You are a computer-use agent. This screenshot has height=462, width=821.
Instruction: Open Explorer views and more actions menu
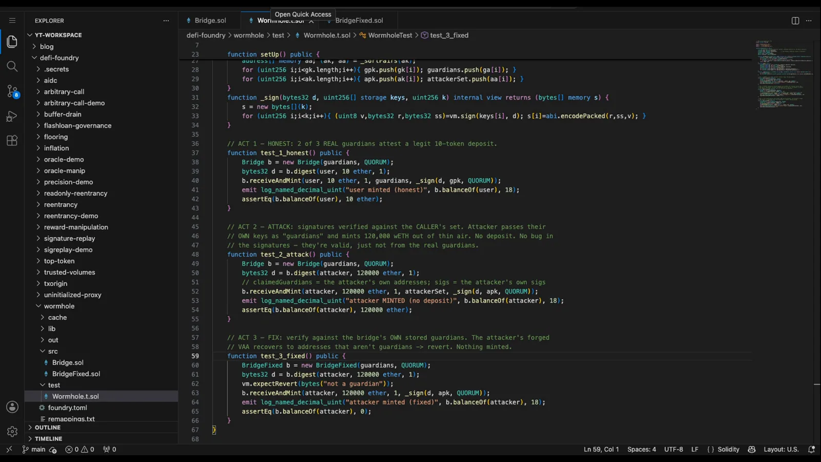(166, 21)
